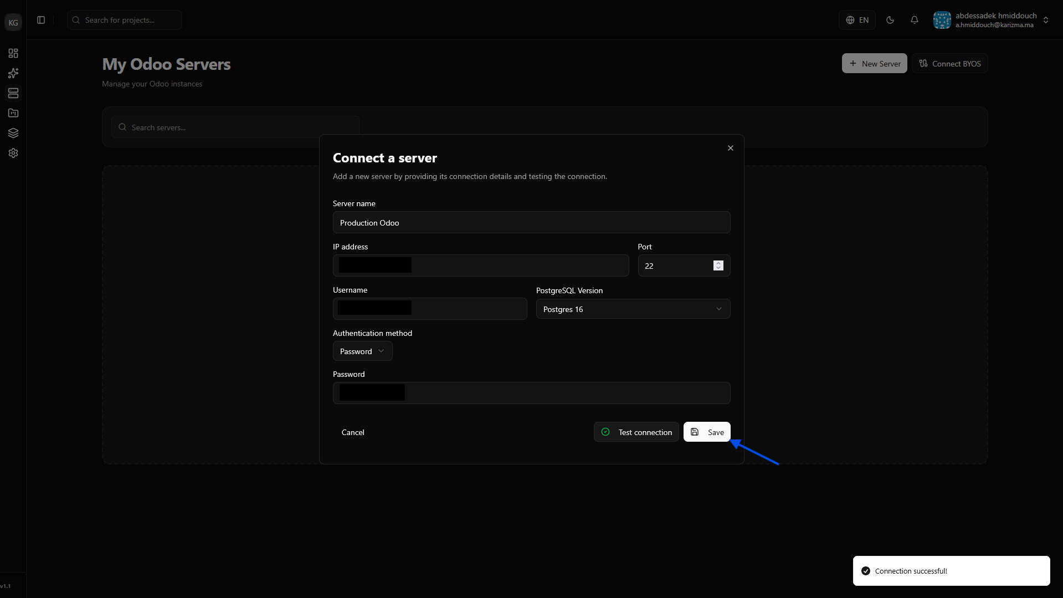Open the settings gear in sidebar
This screenshot has height=598, width=1063.
pyautogui.click(x=13, y=153)
